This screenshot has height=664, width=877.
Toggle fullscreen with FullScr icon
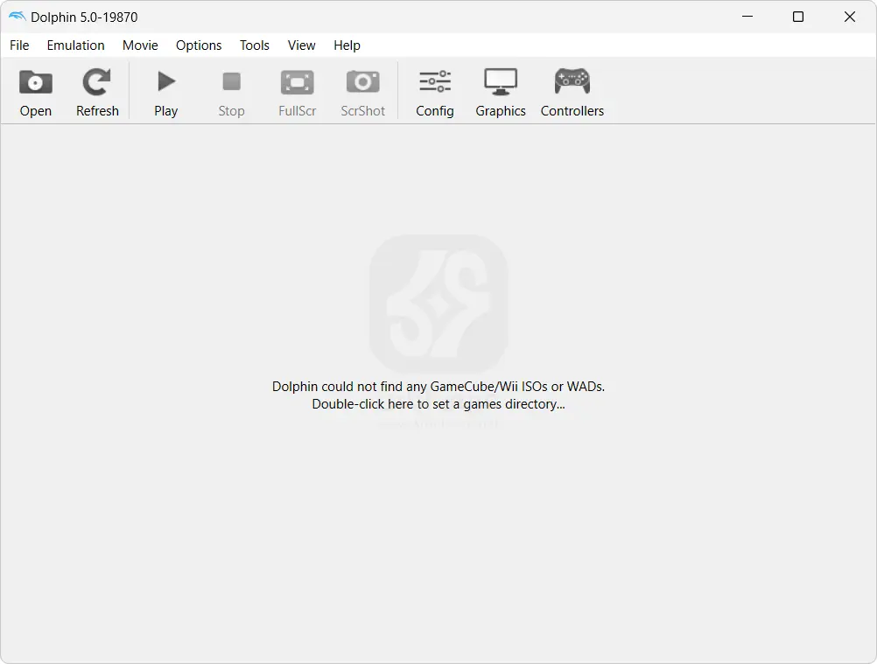pos(297,83)
